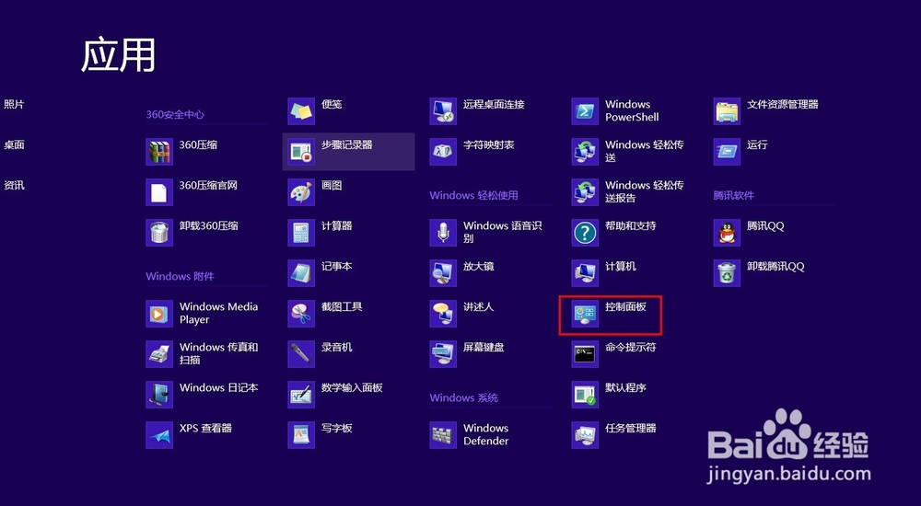
Task: Open the Windows 日记本 icon
Action: [x=159, y=395]
